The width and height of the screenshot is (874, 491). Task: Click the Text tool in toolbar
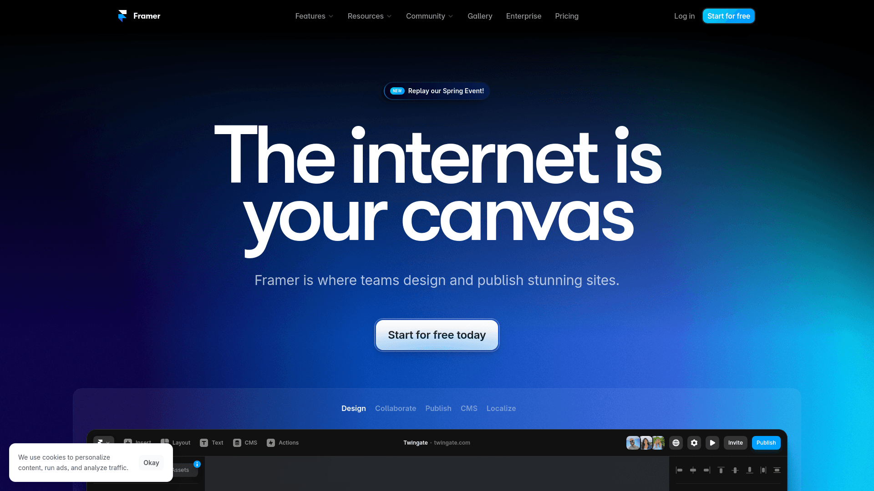point(211,442)
